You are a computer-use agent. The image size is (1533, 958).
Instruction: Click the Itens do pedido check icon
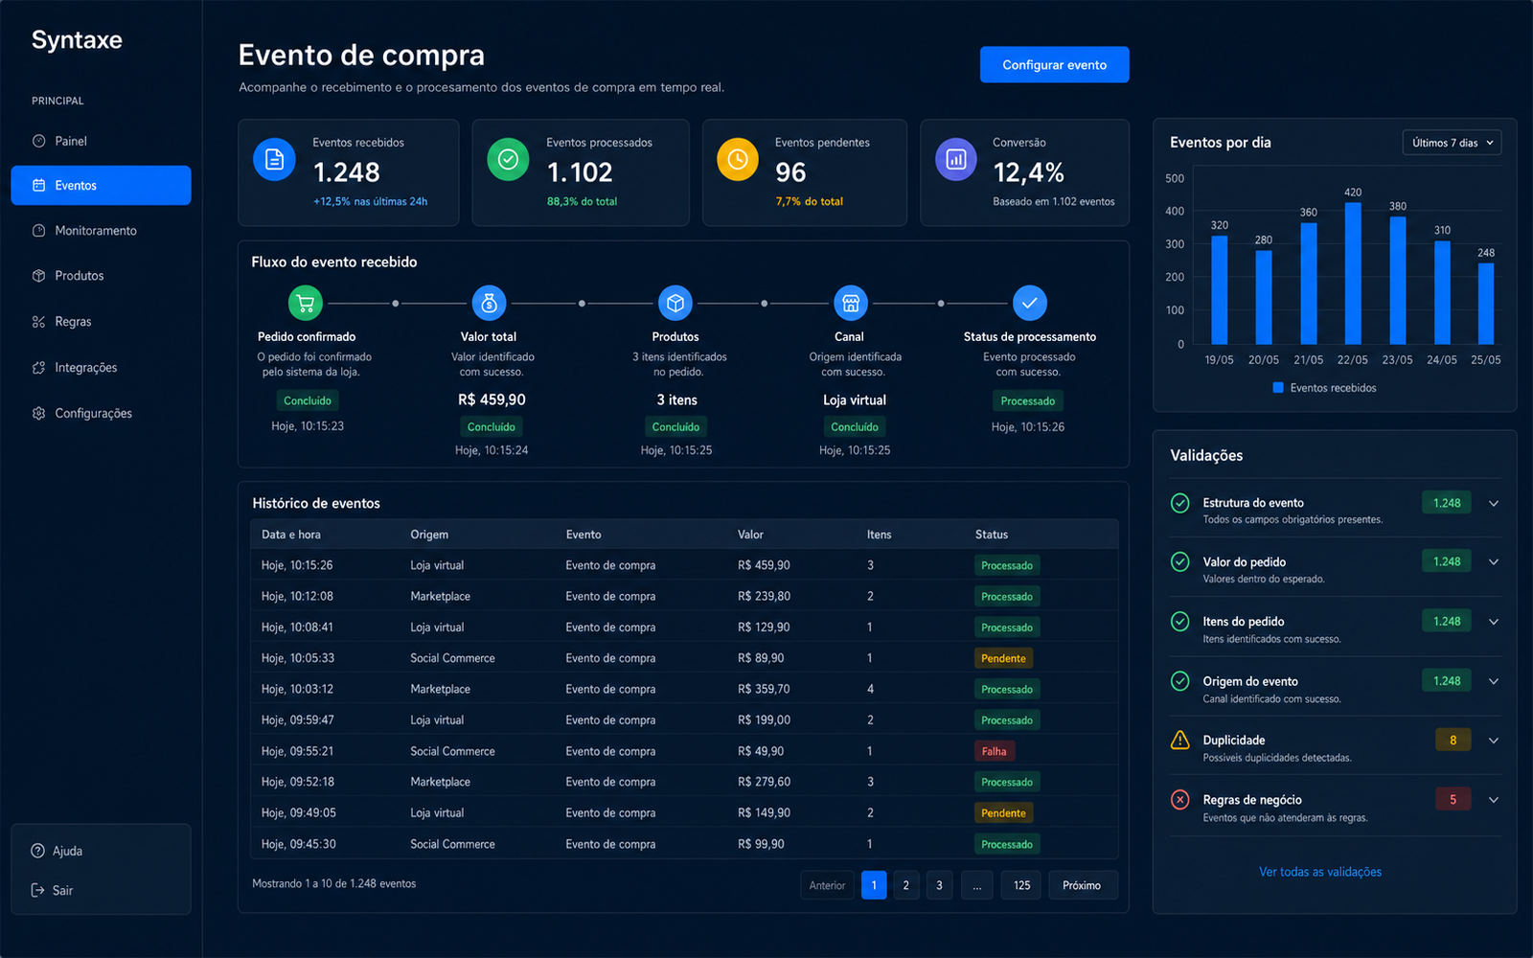click(x=1180, y=622)
